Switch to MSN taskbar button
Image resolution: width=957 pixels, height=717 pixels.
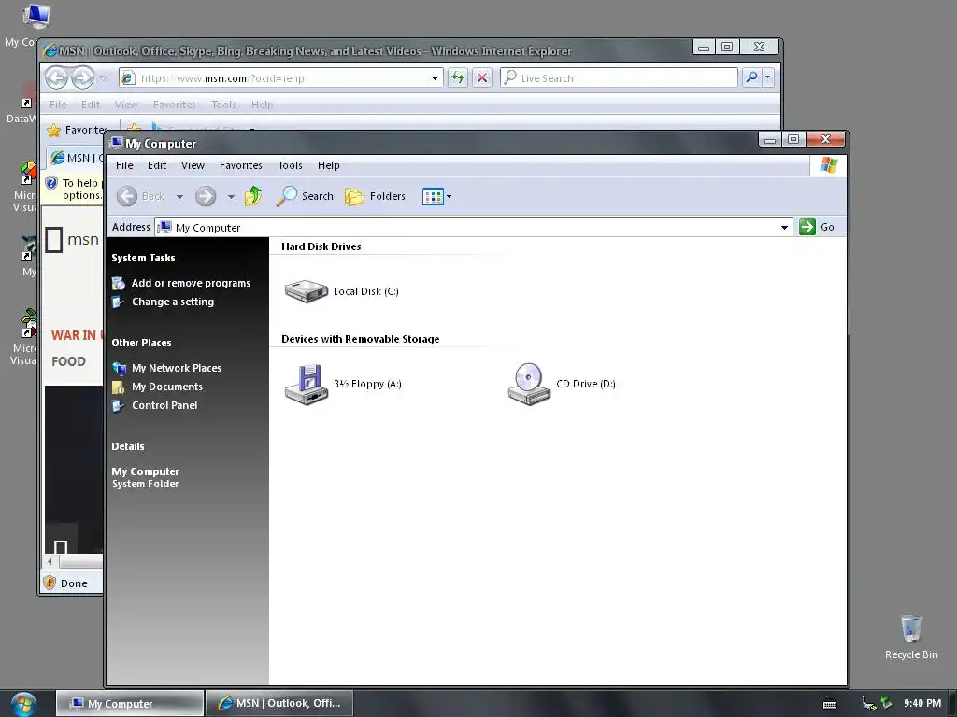[279, 704]
